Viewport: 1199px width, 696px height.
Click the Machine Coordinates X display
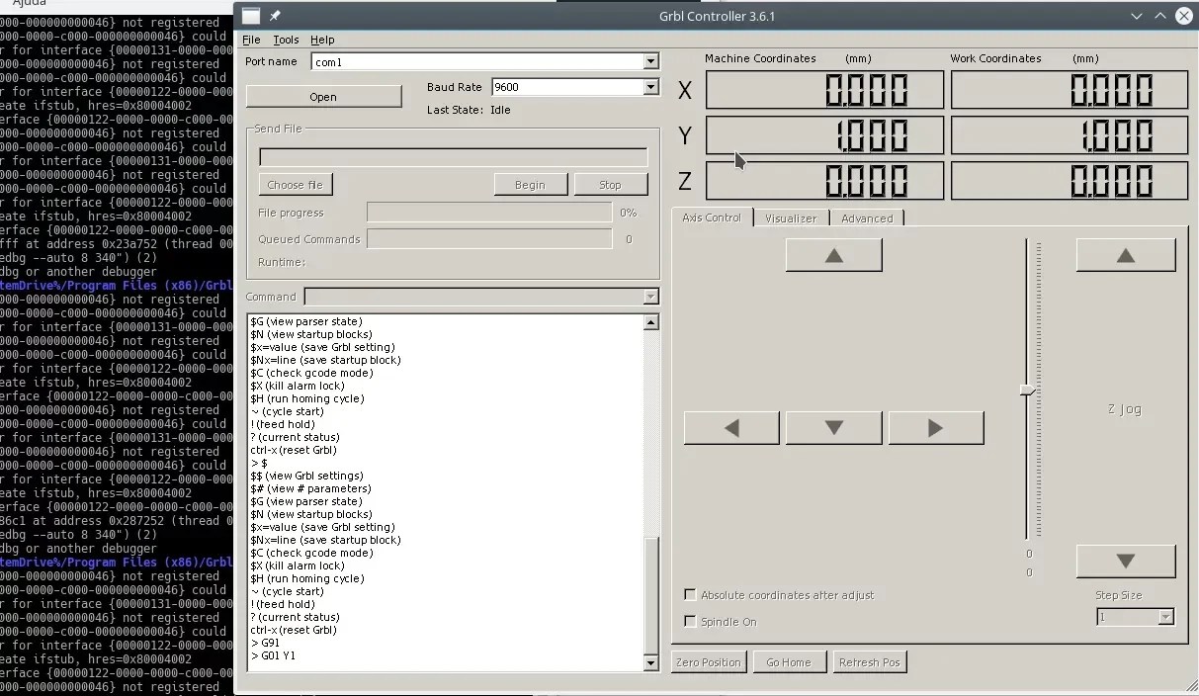click(x=824, y=91)
